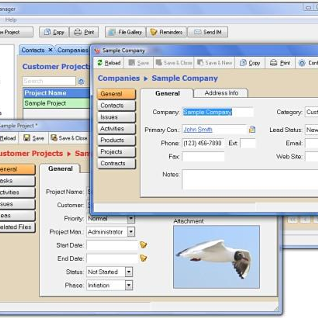
Task: Click Reload in the Sample Company window
Action: pyautogui.click(x=109, y=63)
